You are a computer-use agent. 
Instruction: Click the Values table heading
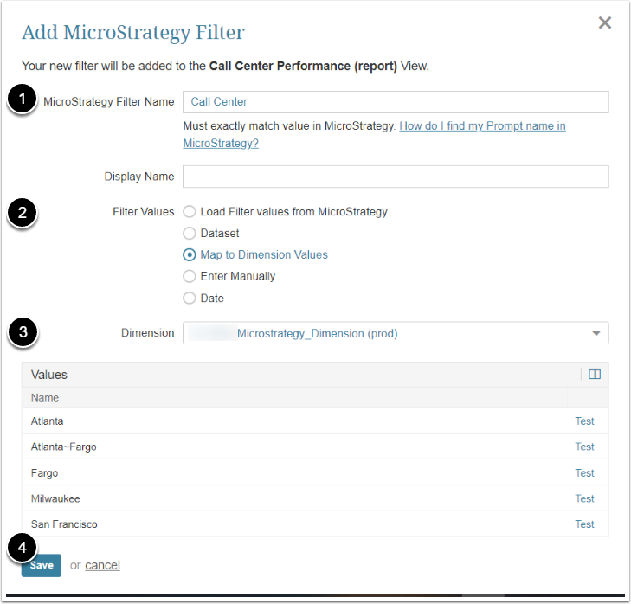tap(49, 375)
